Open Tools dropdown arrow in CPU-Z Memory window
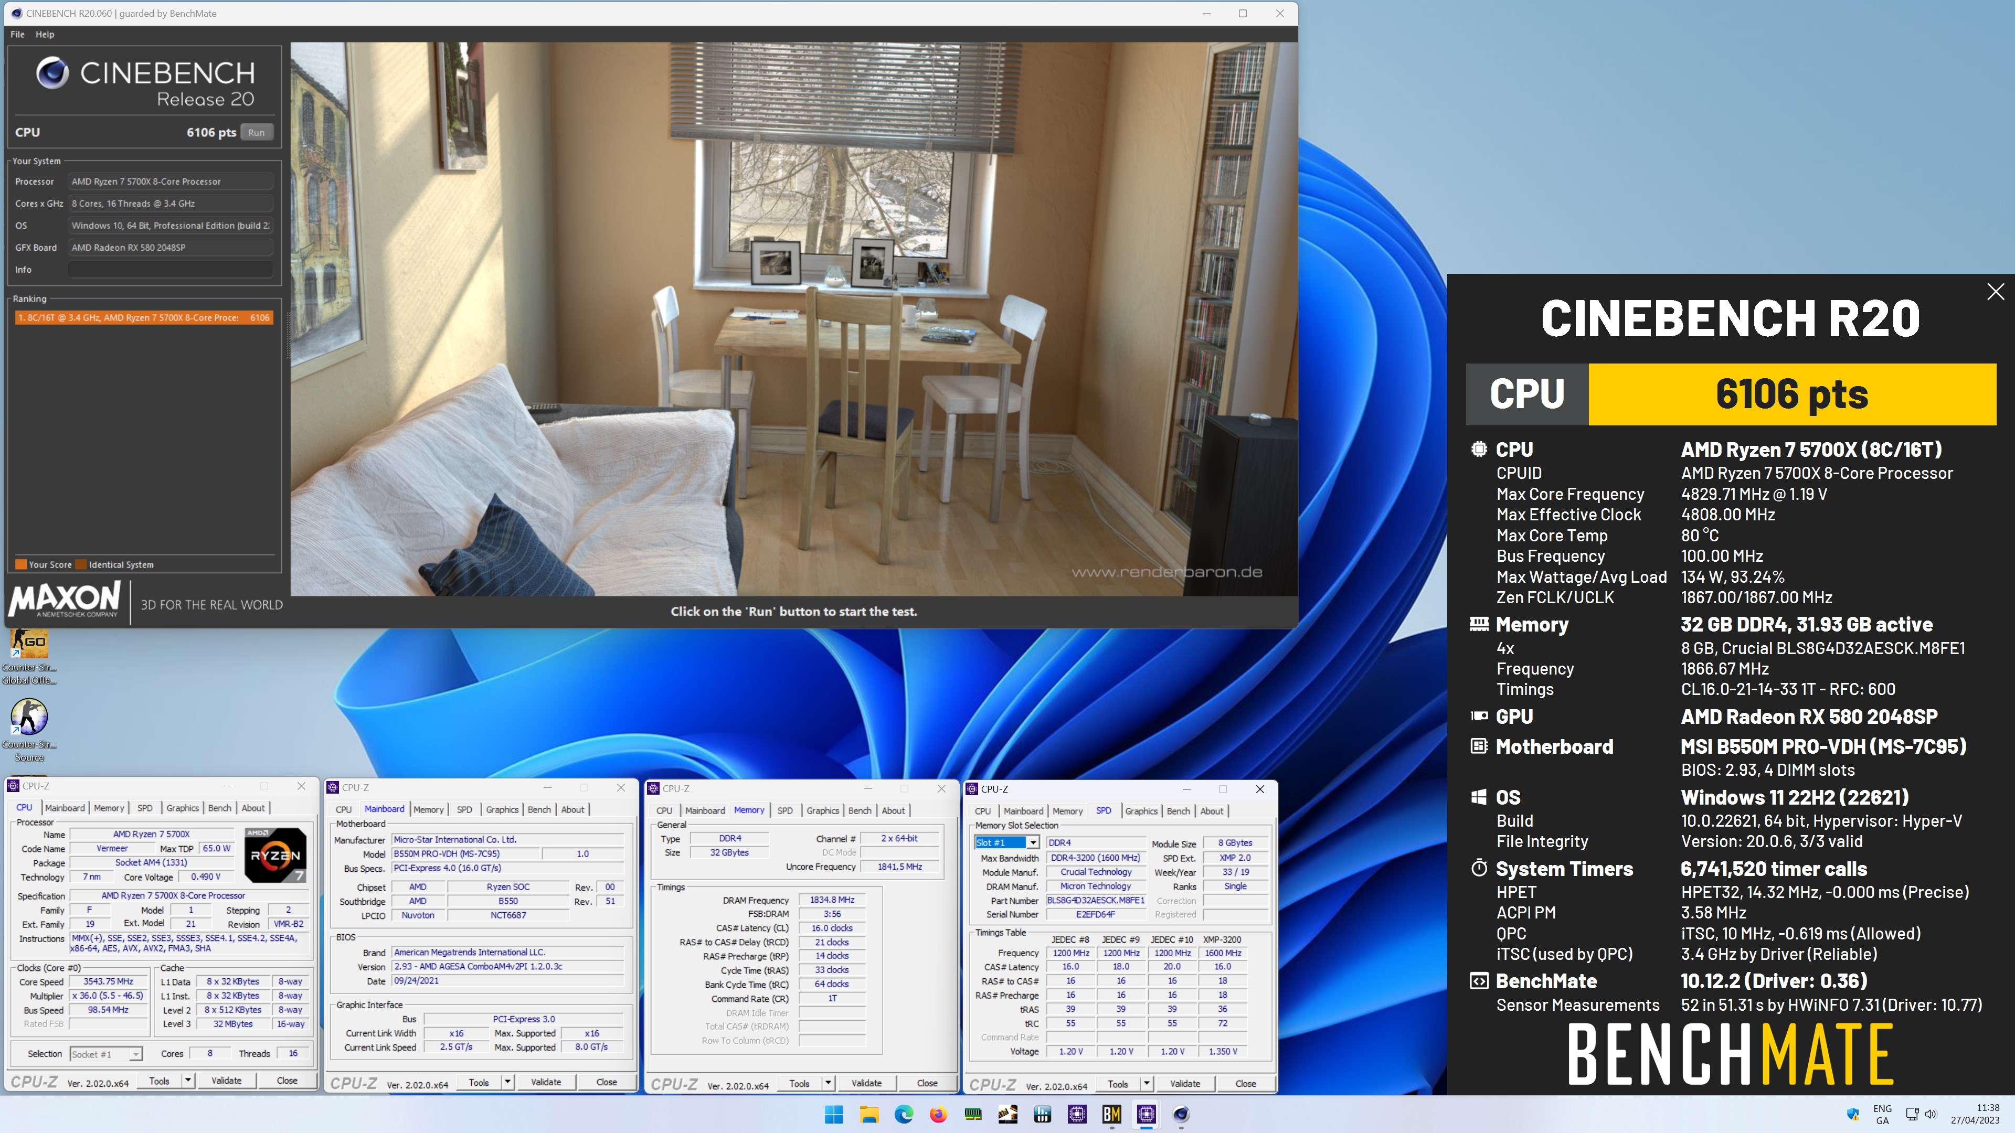The height and width of the screenshot is (1133, 2015). point(828,1083)
